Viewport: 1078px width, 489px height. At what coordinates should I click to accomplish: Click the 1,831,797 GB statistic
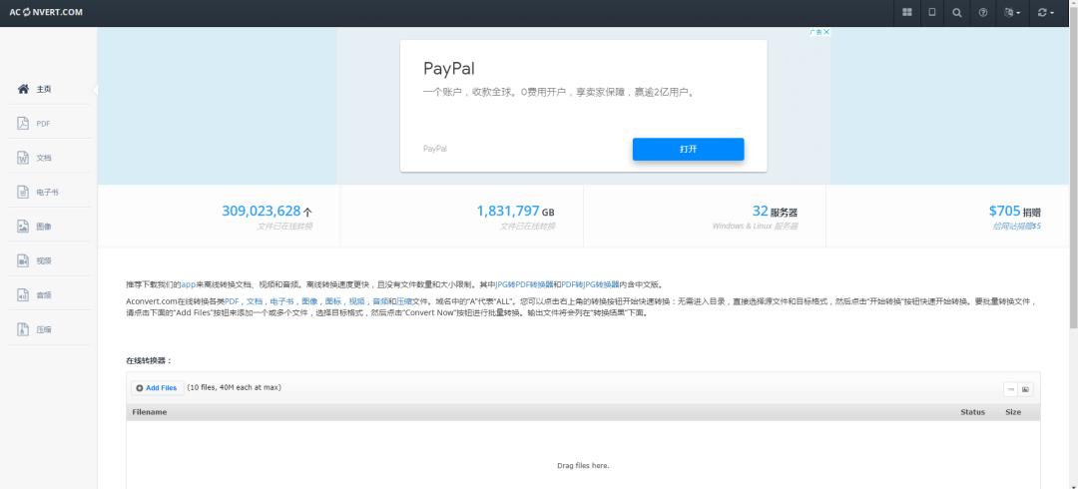(x=515, y=212)
